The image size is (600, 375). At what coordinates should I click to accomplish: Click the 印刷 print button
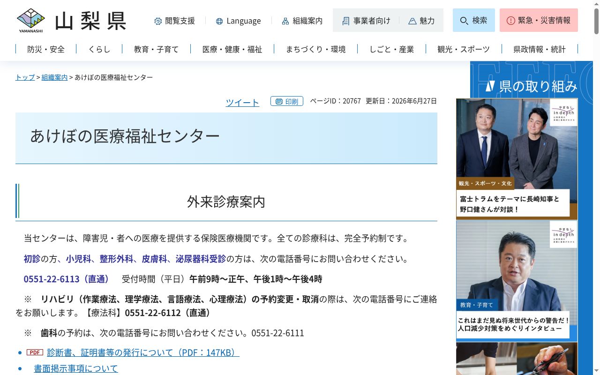(287, 101)
